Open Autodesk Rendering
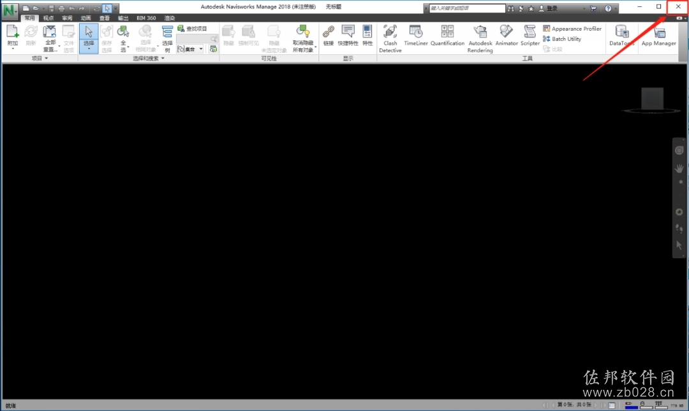 480,39
